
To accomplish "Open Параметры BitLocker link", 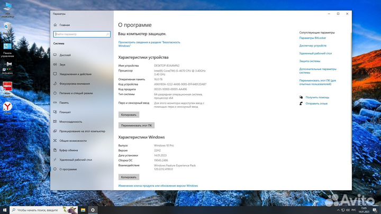I will (313, 38).
